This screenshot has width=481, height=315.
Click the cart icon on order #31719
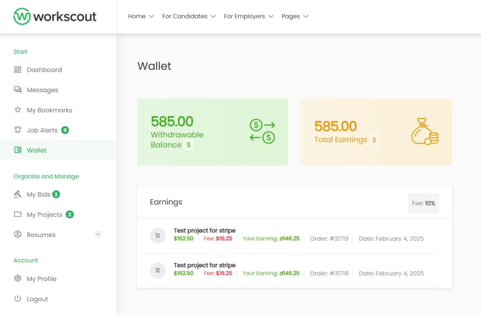(x=157, y=235)
